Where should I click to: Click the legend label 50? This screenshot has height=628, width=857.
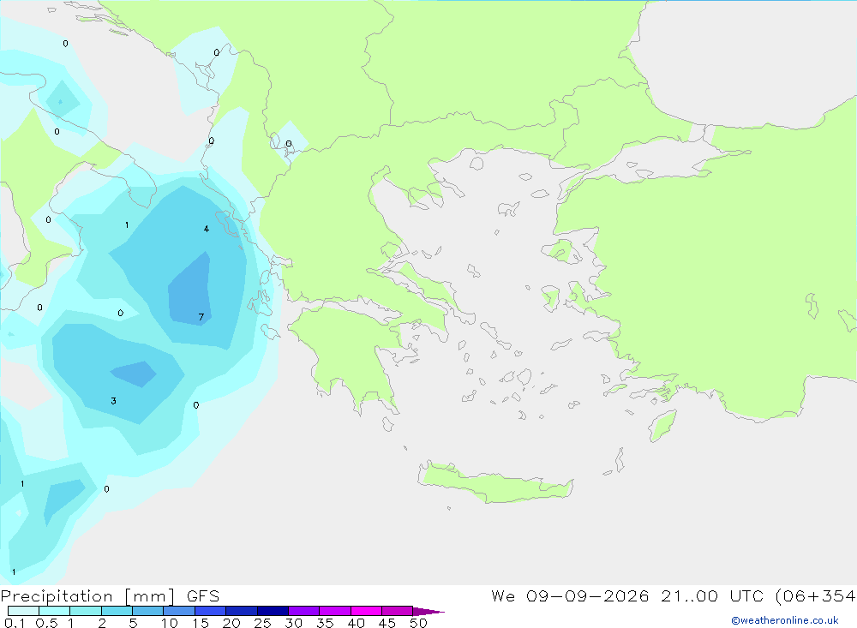418,623
